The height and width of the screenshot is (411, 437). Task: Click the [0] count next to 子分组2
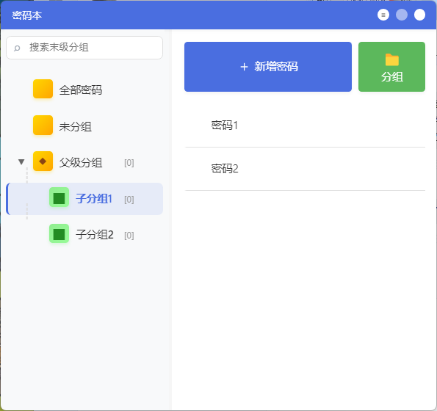pos(129,236)
